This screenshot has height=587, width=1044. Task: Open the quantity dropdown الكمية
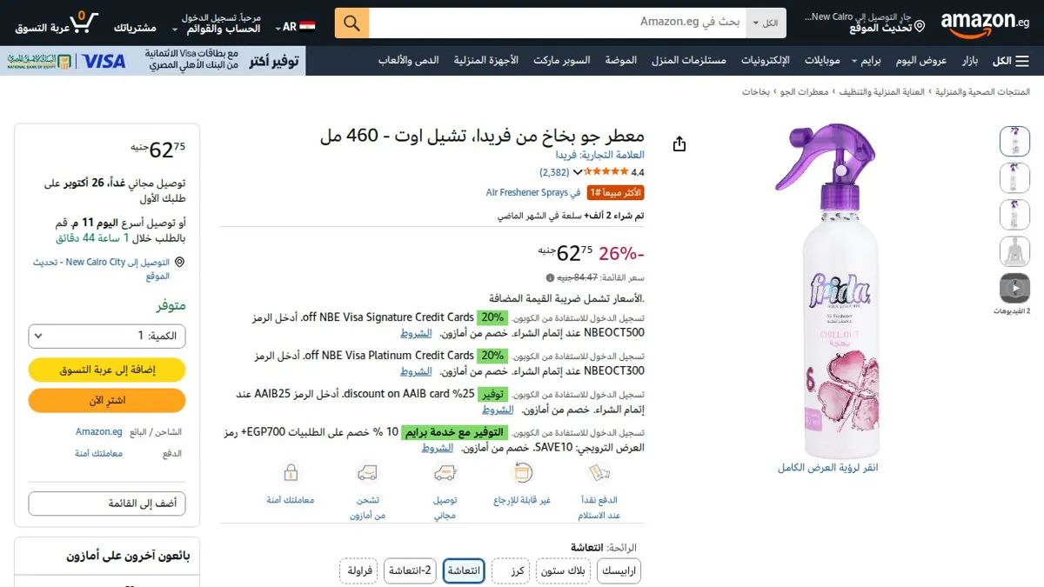click(107, 336)
